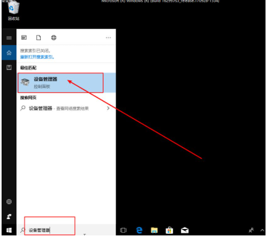The height and width of the screenshot is (237, 266).
Task: Open the Recycle Bin desktop icon
Action: click(13, 11)
